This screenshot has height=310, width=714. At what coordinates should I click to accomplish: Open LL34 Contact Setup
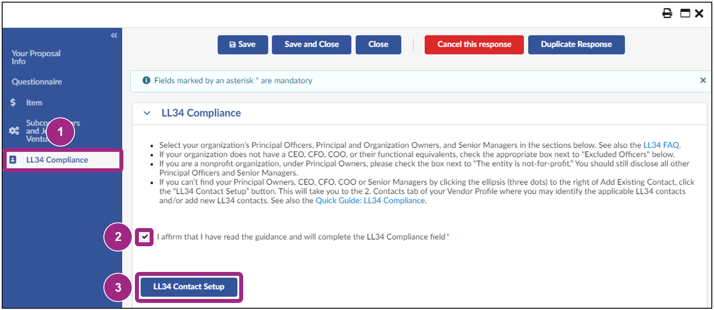pos(189,287)
